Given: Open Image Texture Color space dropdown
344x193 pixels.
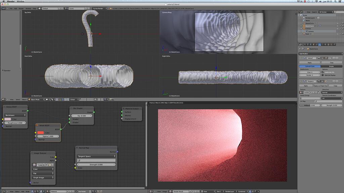Looking at the screenshot, I should (x=43, y=169).
